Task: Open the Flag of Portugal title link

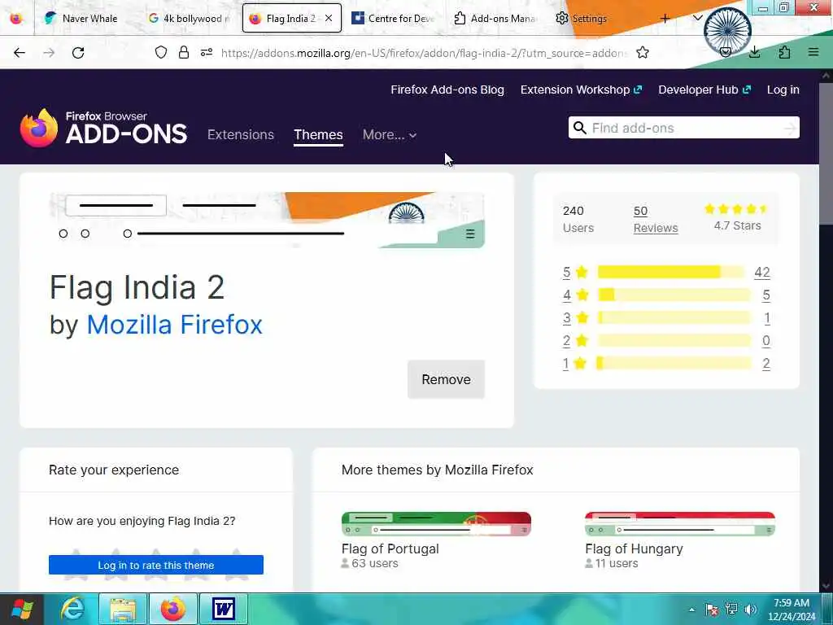Action: click(x=390, y=549)
